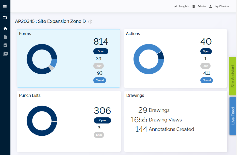
Task: Click the Open badge in Punch Lists
Action: pos(102,120)
